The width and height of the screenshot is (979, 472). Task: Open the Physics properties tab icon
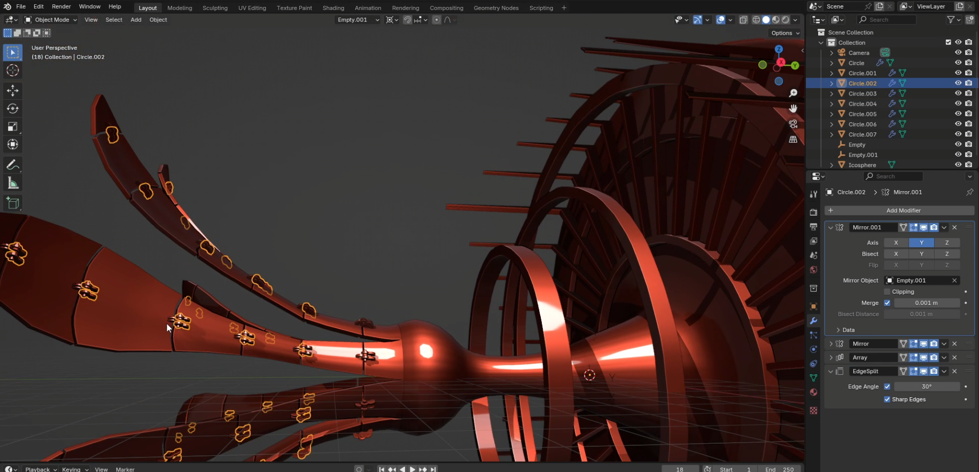tap(813, 349)
